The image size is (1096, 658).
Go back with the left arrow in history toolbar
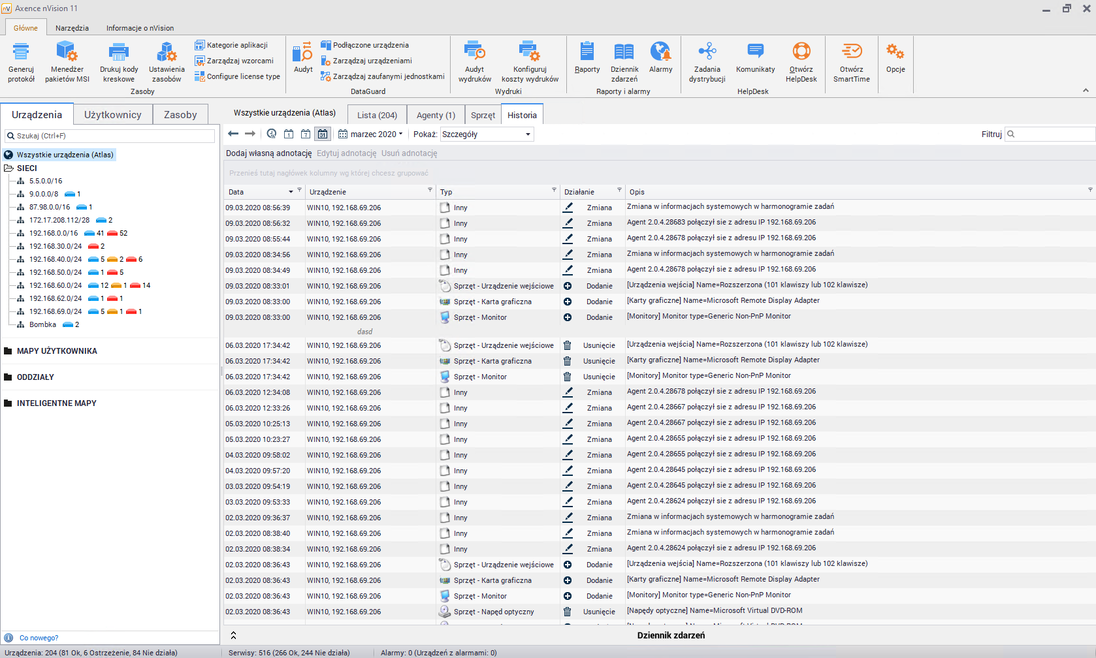[233, 134]
